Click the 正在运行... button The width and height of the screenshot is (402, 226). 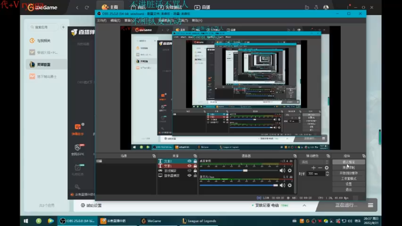click(346, 205)
